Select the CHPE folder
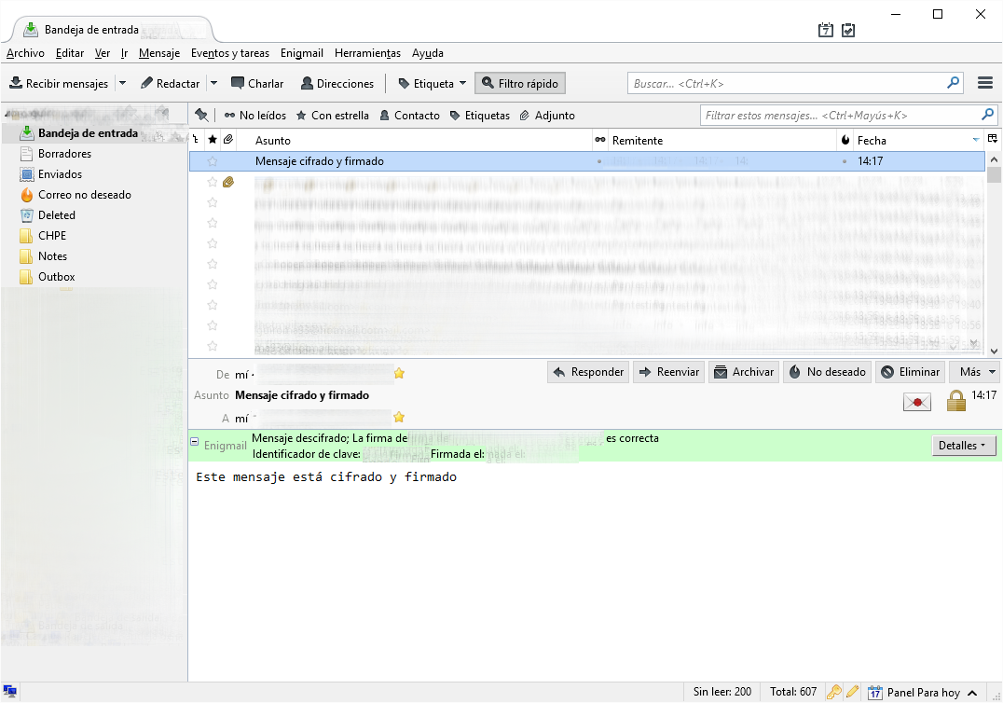Screen dimensions: 1003x703 [52, 236]
